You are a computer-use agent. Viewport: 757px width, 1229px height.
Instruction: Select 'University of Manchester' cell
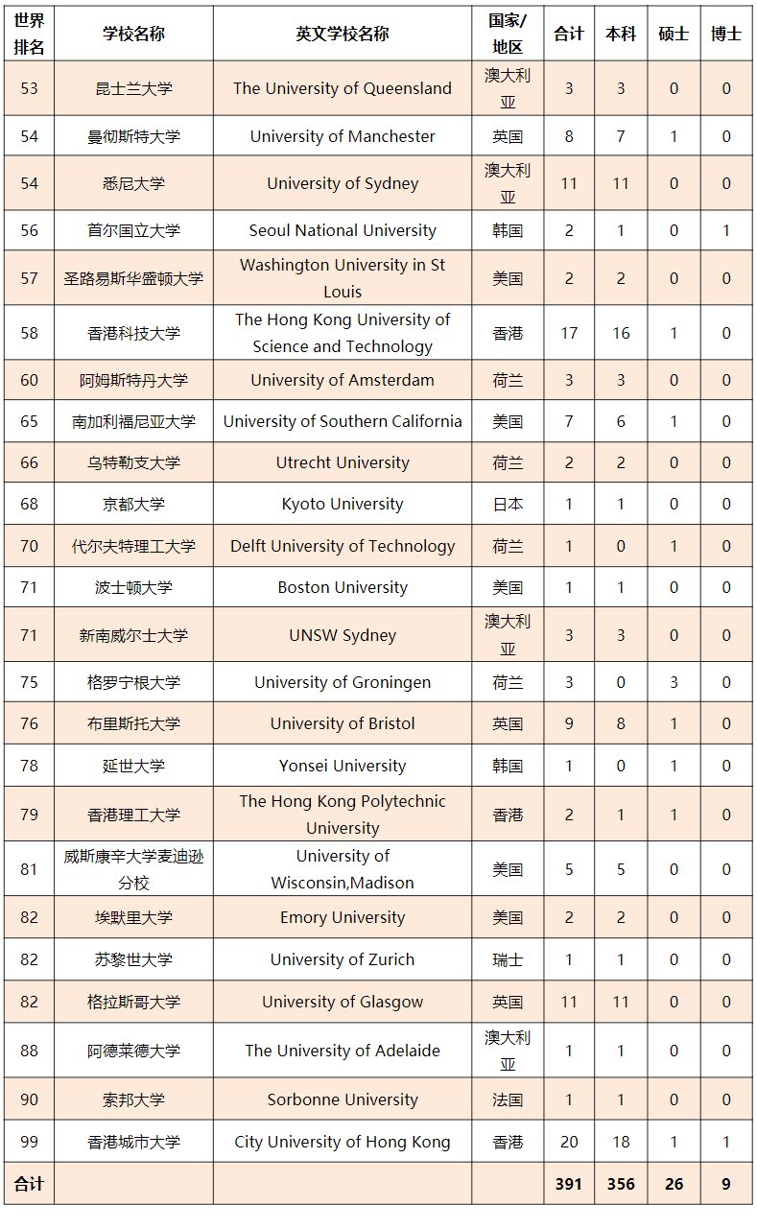[x=343, y=136]
